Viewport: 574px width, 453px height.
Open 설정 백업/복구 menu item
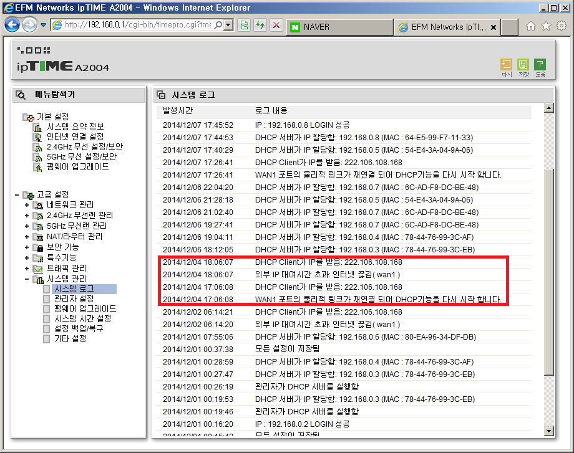tap(79, 329)
